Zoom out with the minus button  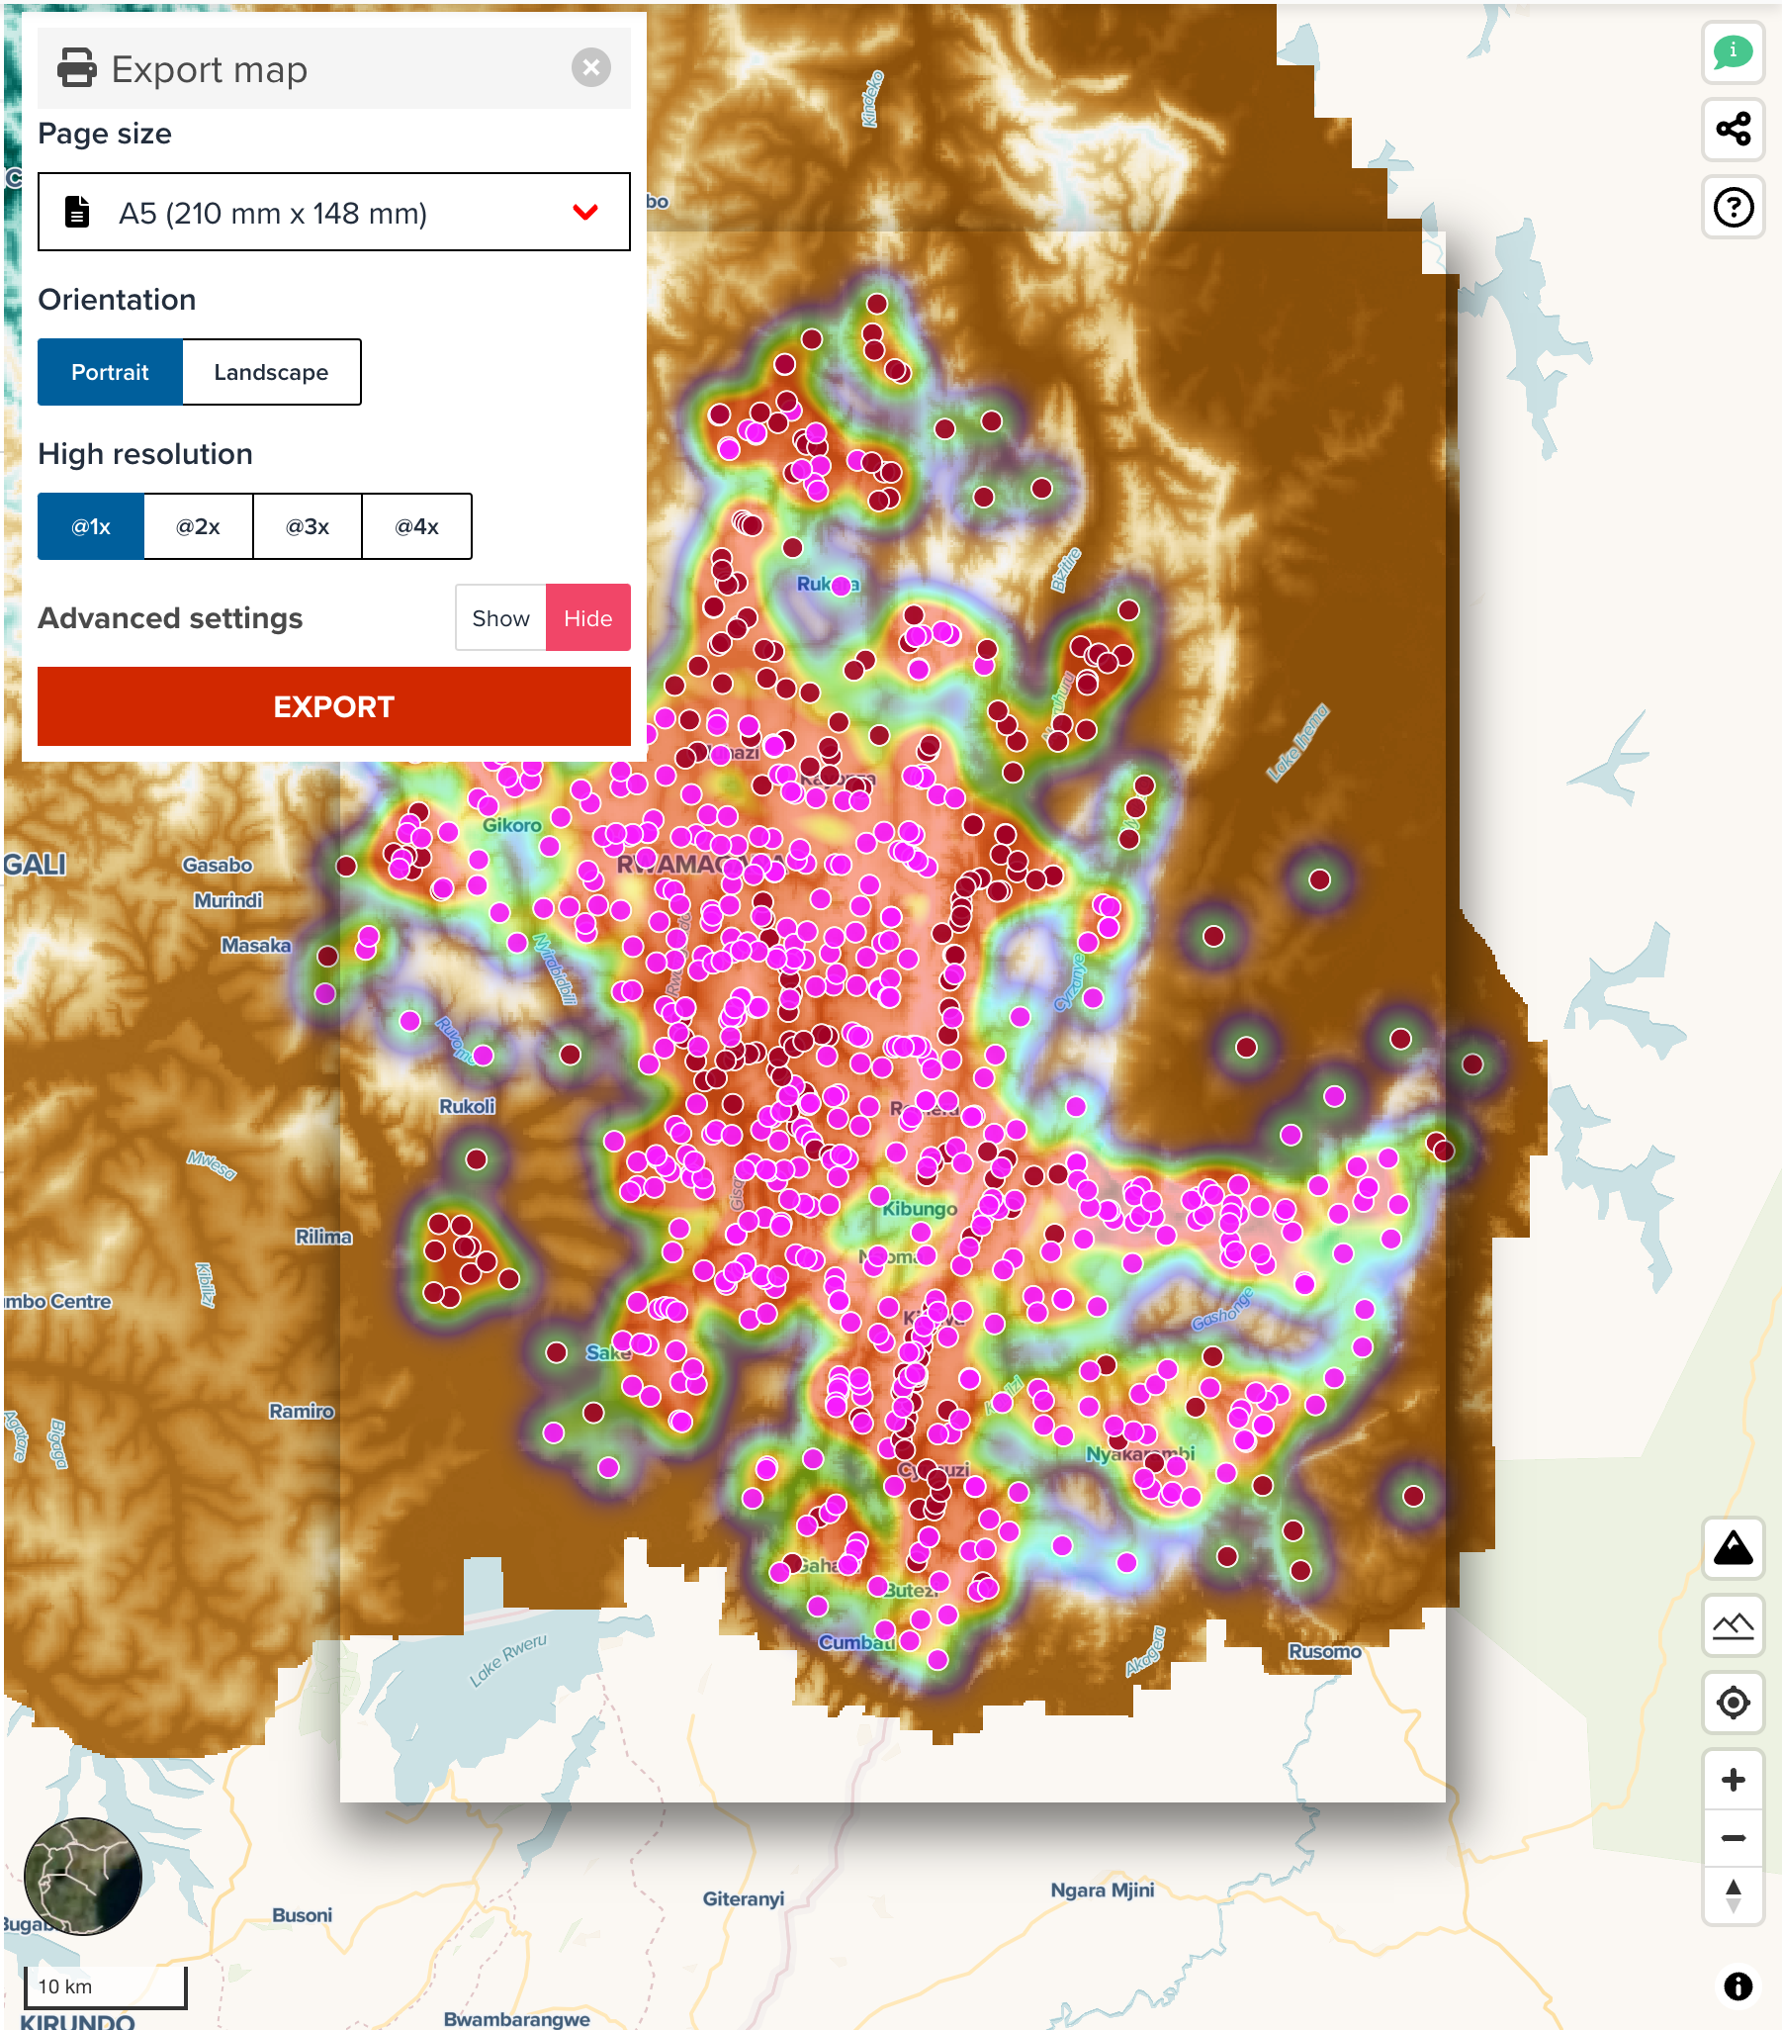click(1733, 1837)
